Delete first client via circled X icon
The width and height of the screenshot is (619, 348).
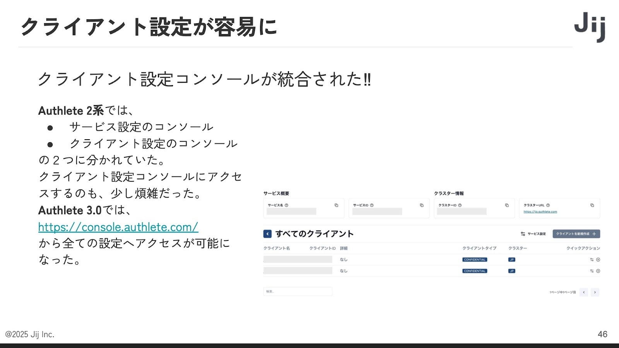pyautogui.click(x=598, y=260)
